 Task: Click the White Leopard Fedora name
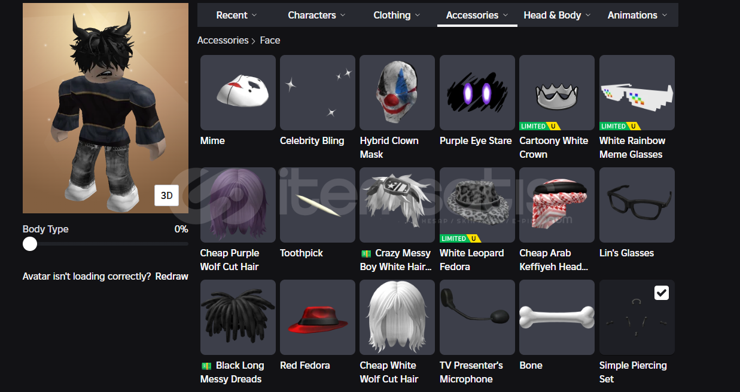[x=472, y=260]
